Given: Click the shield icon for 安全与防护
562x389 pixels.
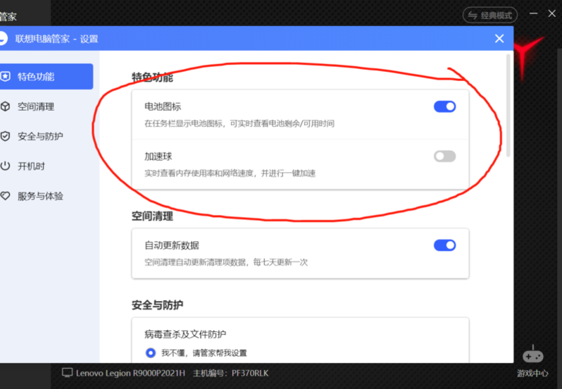Looking at the screenshot, I should tap(6, 136).
